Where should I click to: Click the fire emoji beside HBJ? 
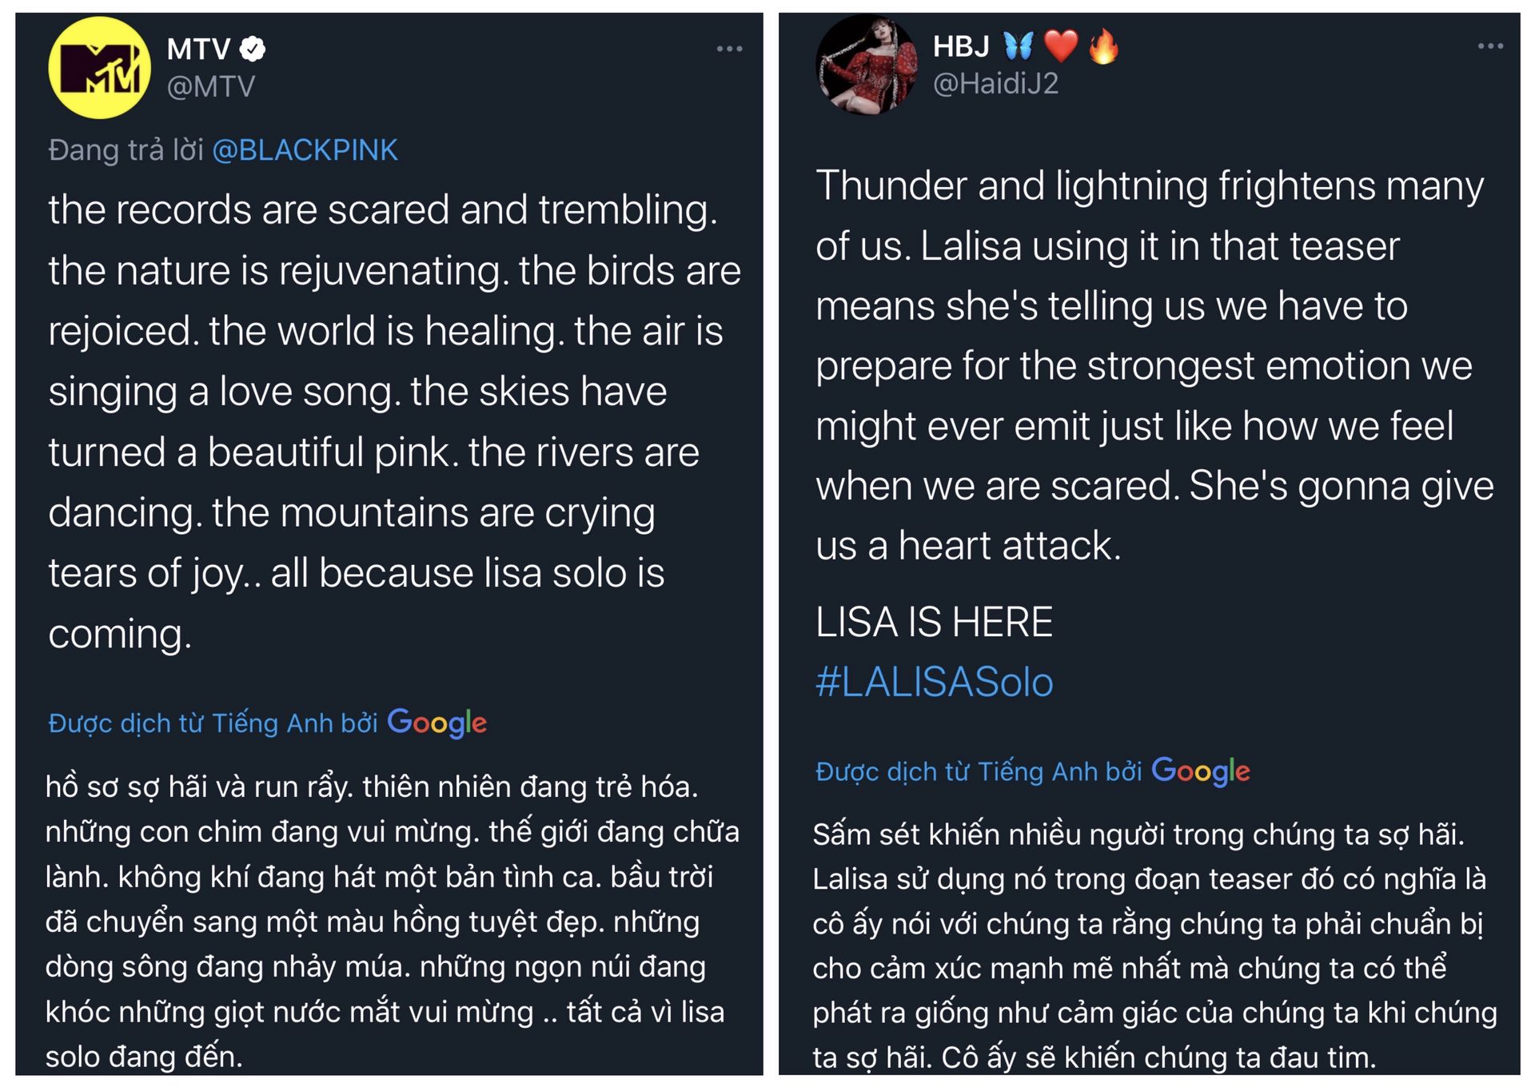point(1103,46)
